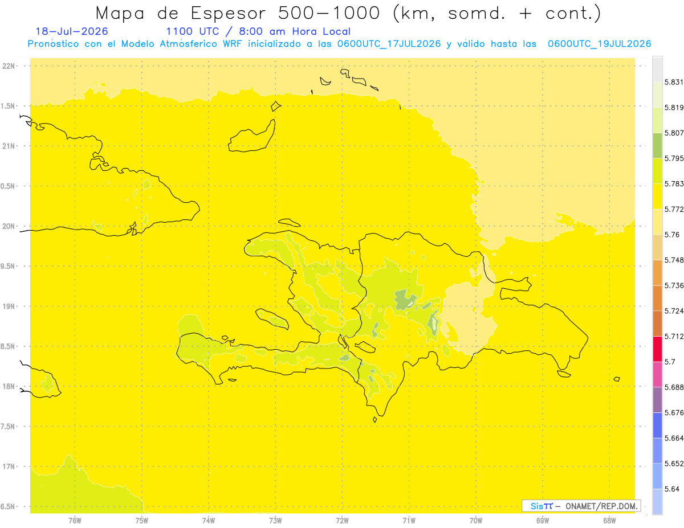Click the latitude axis label '22N'
This screenshot has height=528, width=684.
(x=10, y=66)
